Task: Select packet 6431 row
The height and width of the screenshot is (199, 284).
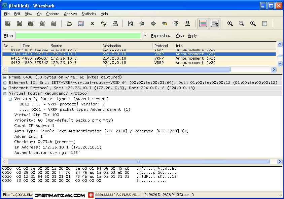Action: point(139,58)
